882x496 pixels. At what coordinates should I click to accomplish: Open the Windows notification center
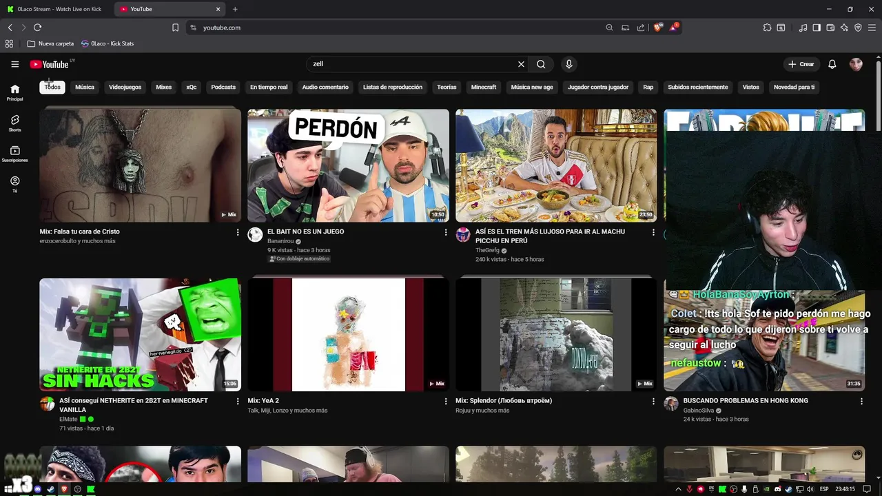point(867,489)
